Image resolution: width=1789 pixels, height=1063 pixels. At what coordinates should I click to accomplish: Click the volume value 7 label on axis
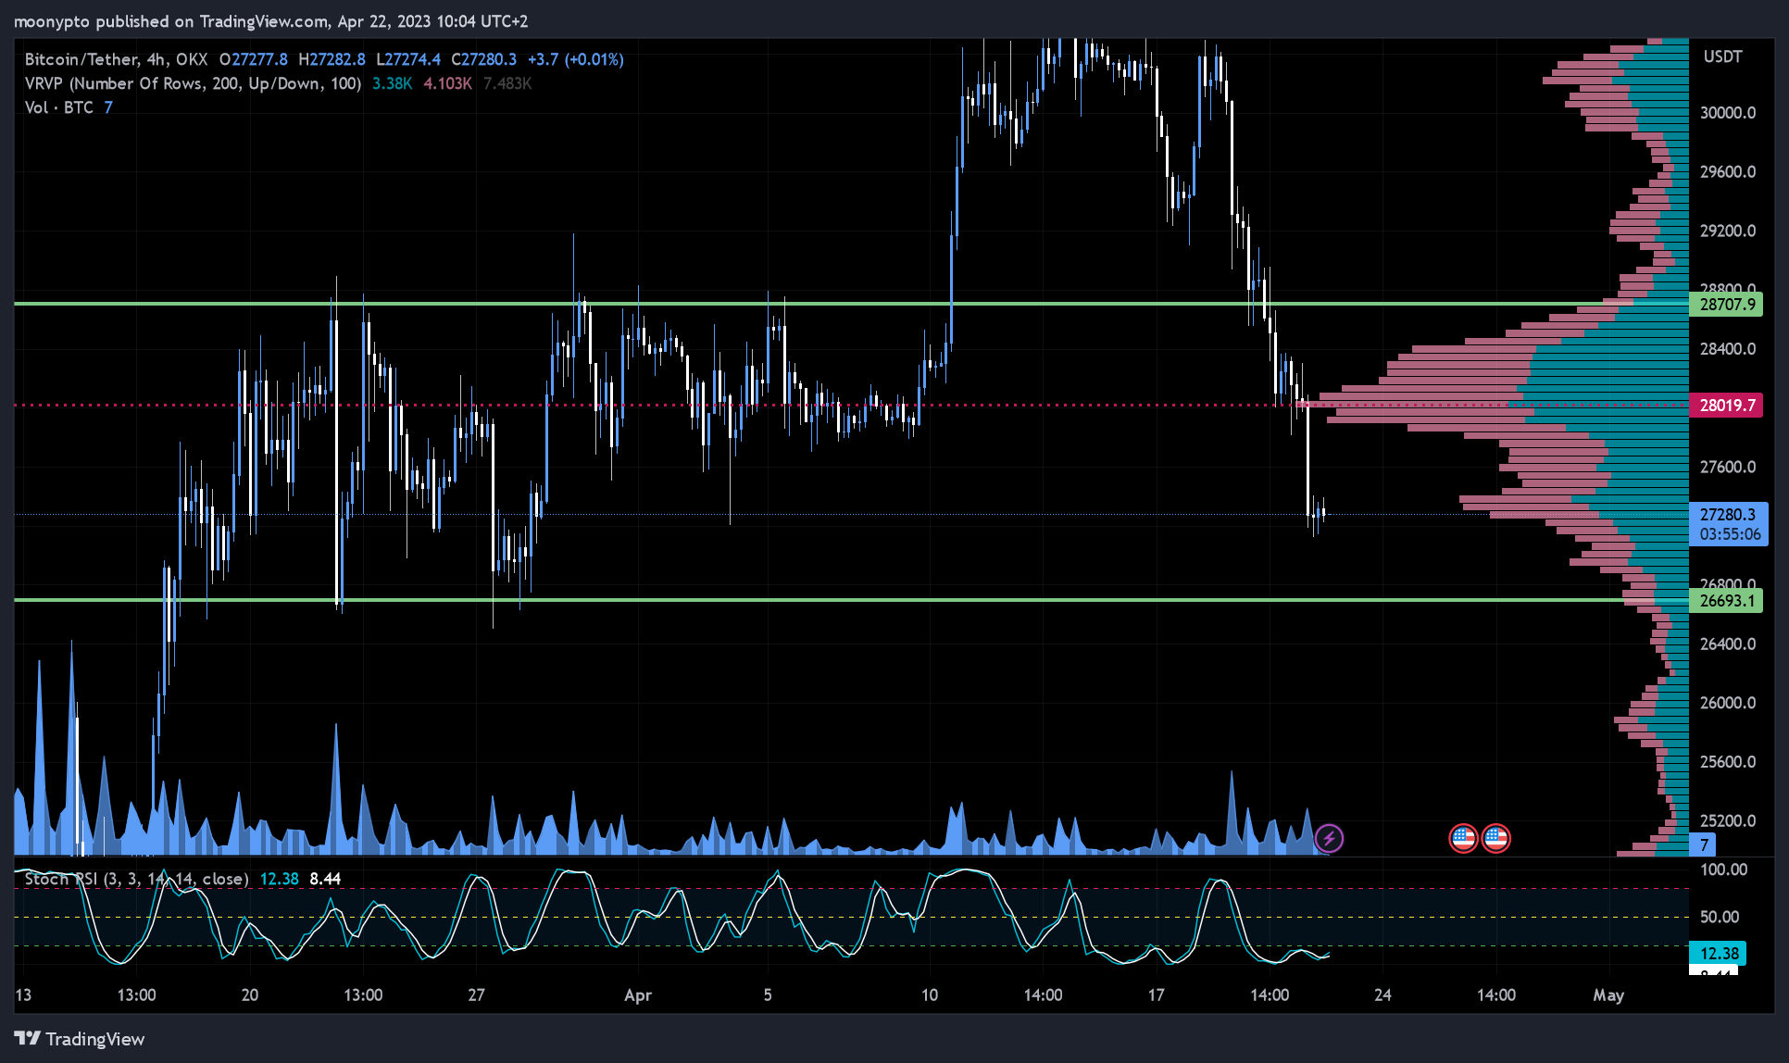click(x=1703, y=844)
